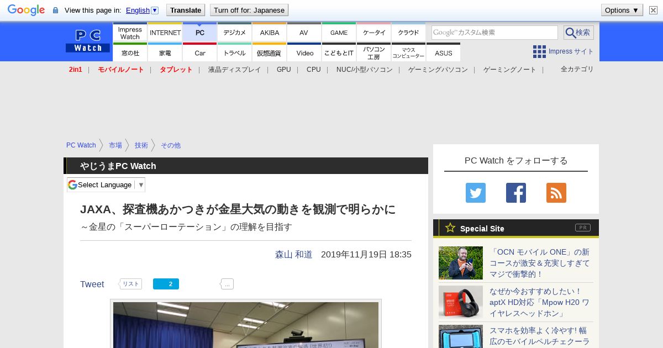663x348 pixels.
Task: Click the blue share count 2 button
Action: click(166, 284)
